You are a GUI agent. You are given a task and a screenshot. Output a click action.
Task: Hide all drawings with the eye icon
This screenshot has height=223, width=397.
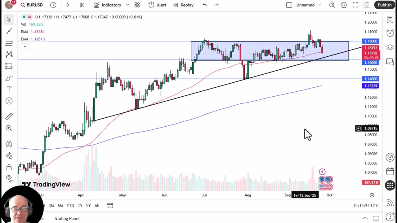(x=9, y=178)
